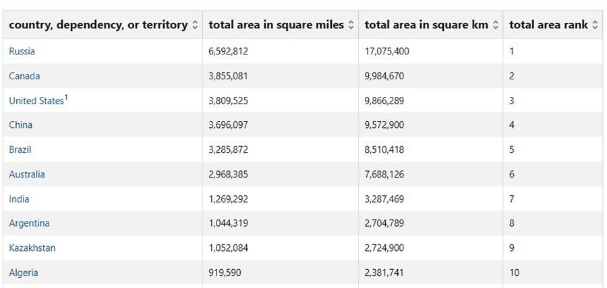Click sort arrows for total area square miles
Viewport: 607px width, 288px height.
pyautogui.click(x=351, y=25)
